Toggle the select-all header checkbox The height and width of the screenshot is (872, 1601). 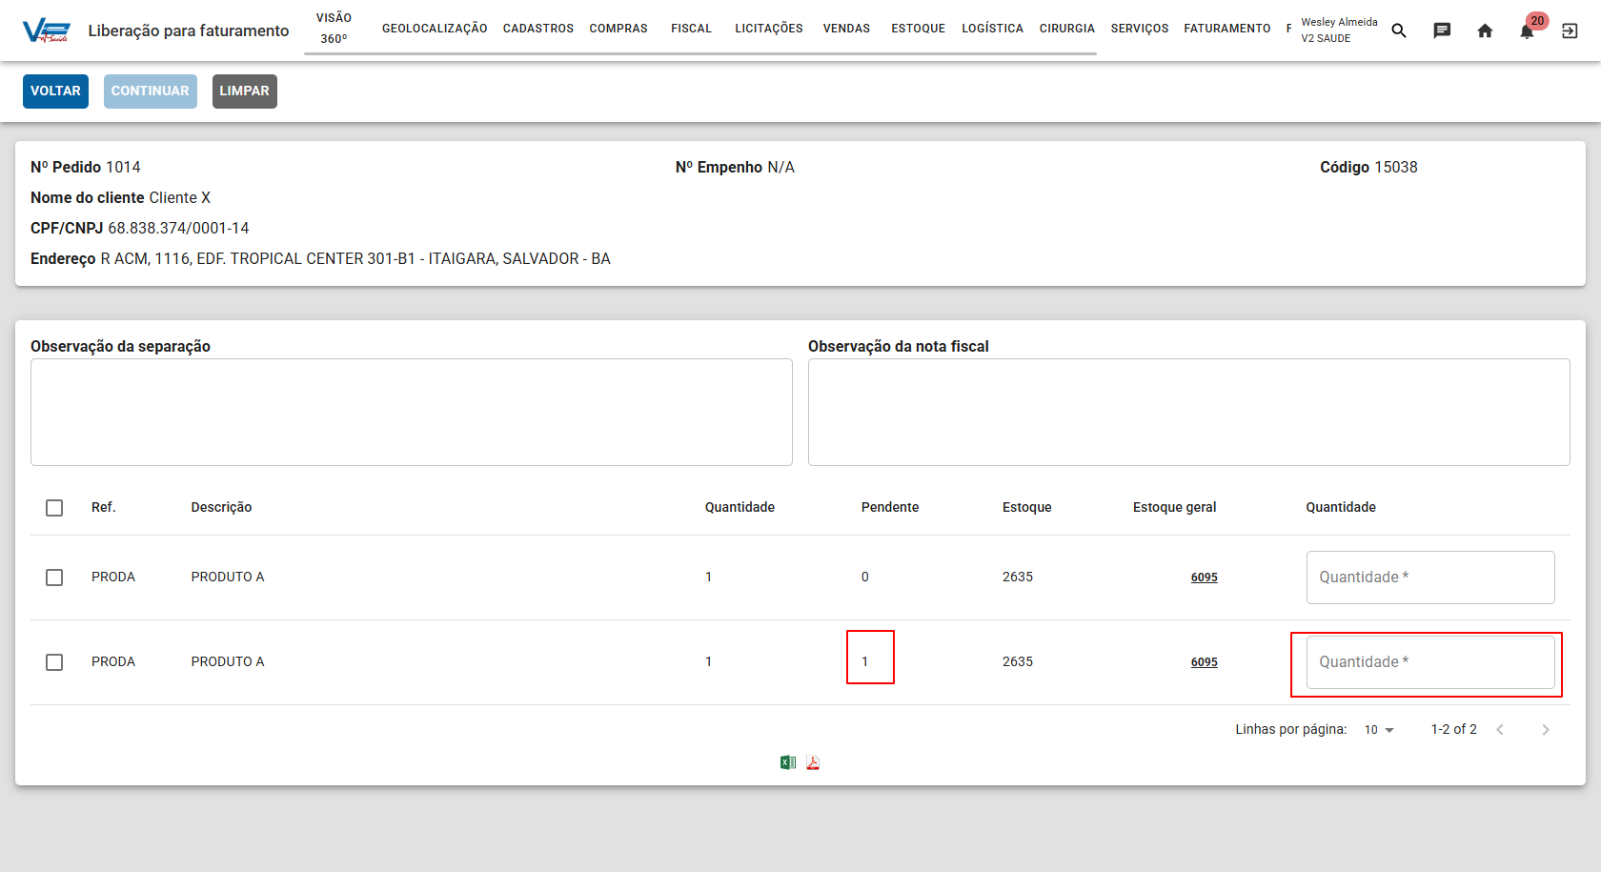click(54, 508)
